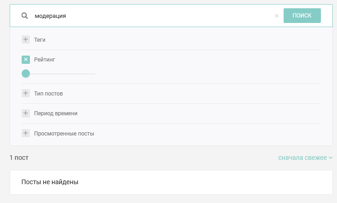Click the plus icon beside Теги

[26, 39]
